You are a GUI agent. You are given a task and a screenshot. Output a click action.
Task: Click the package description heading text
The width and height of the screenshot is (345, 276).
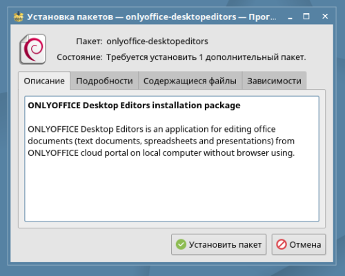134,106
